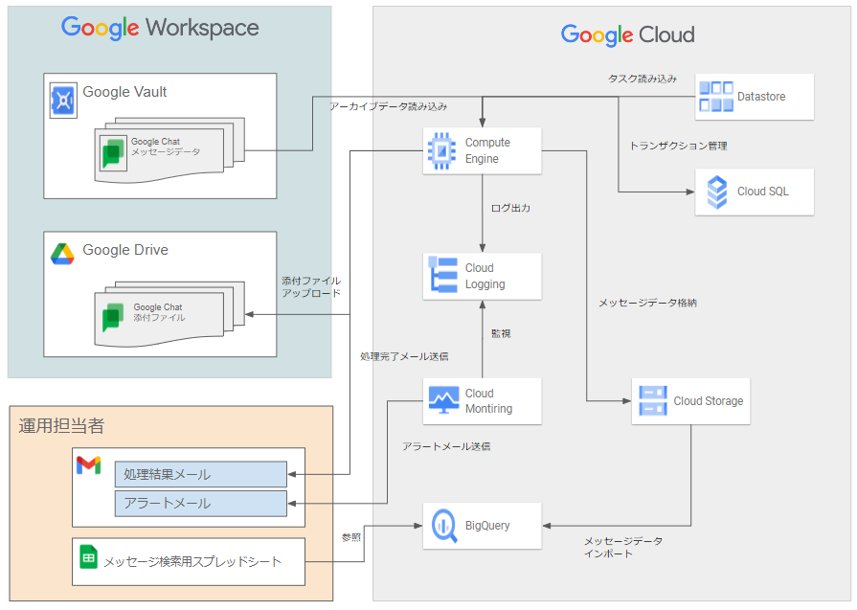Screen dimensions: 857x610
Task: Click the Compute Engine label
Action: click(487, 150)
